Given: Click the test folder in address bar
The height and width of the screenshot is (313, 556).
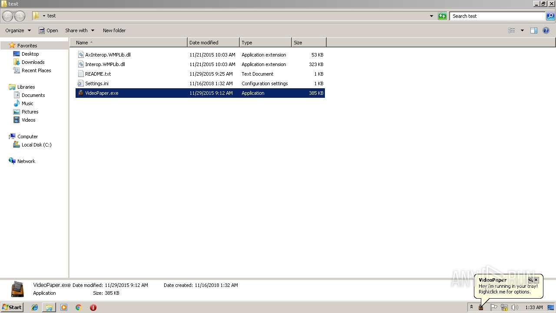Looking at the screenshot, I should pyautogui.click(x=52, y=16).
